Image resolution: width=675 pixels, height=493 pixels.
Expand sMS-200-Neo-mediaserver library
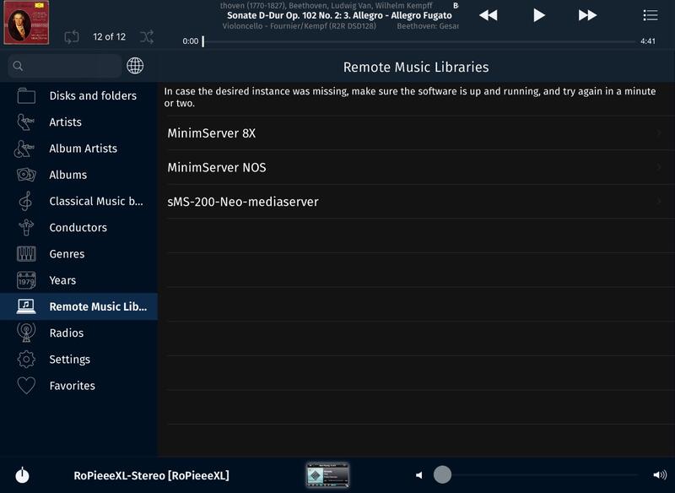coord(413,202)
